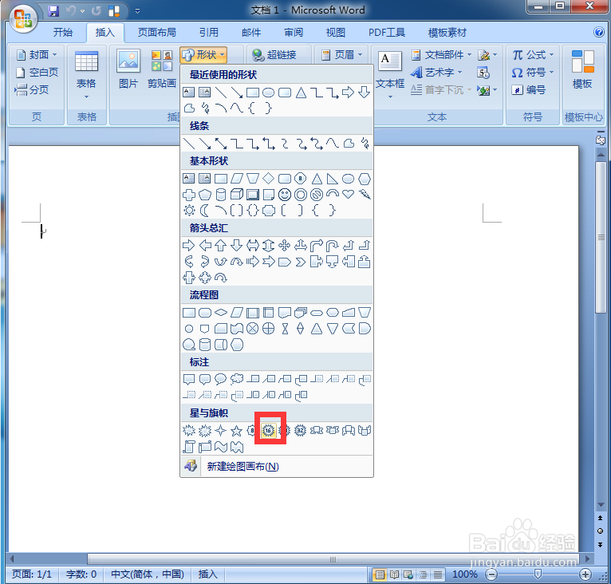Screen dimensions: 611x584
Task: Insert clip art
Action: point(162,69)
